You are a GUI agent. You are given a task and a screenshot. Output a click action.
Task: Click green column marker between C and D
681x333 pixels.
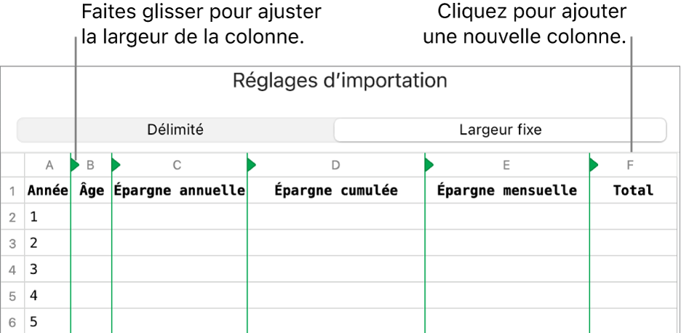(252, 165)
